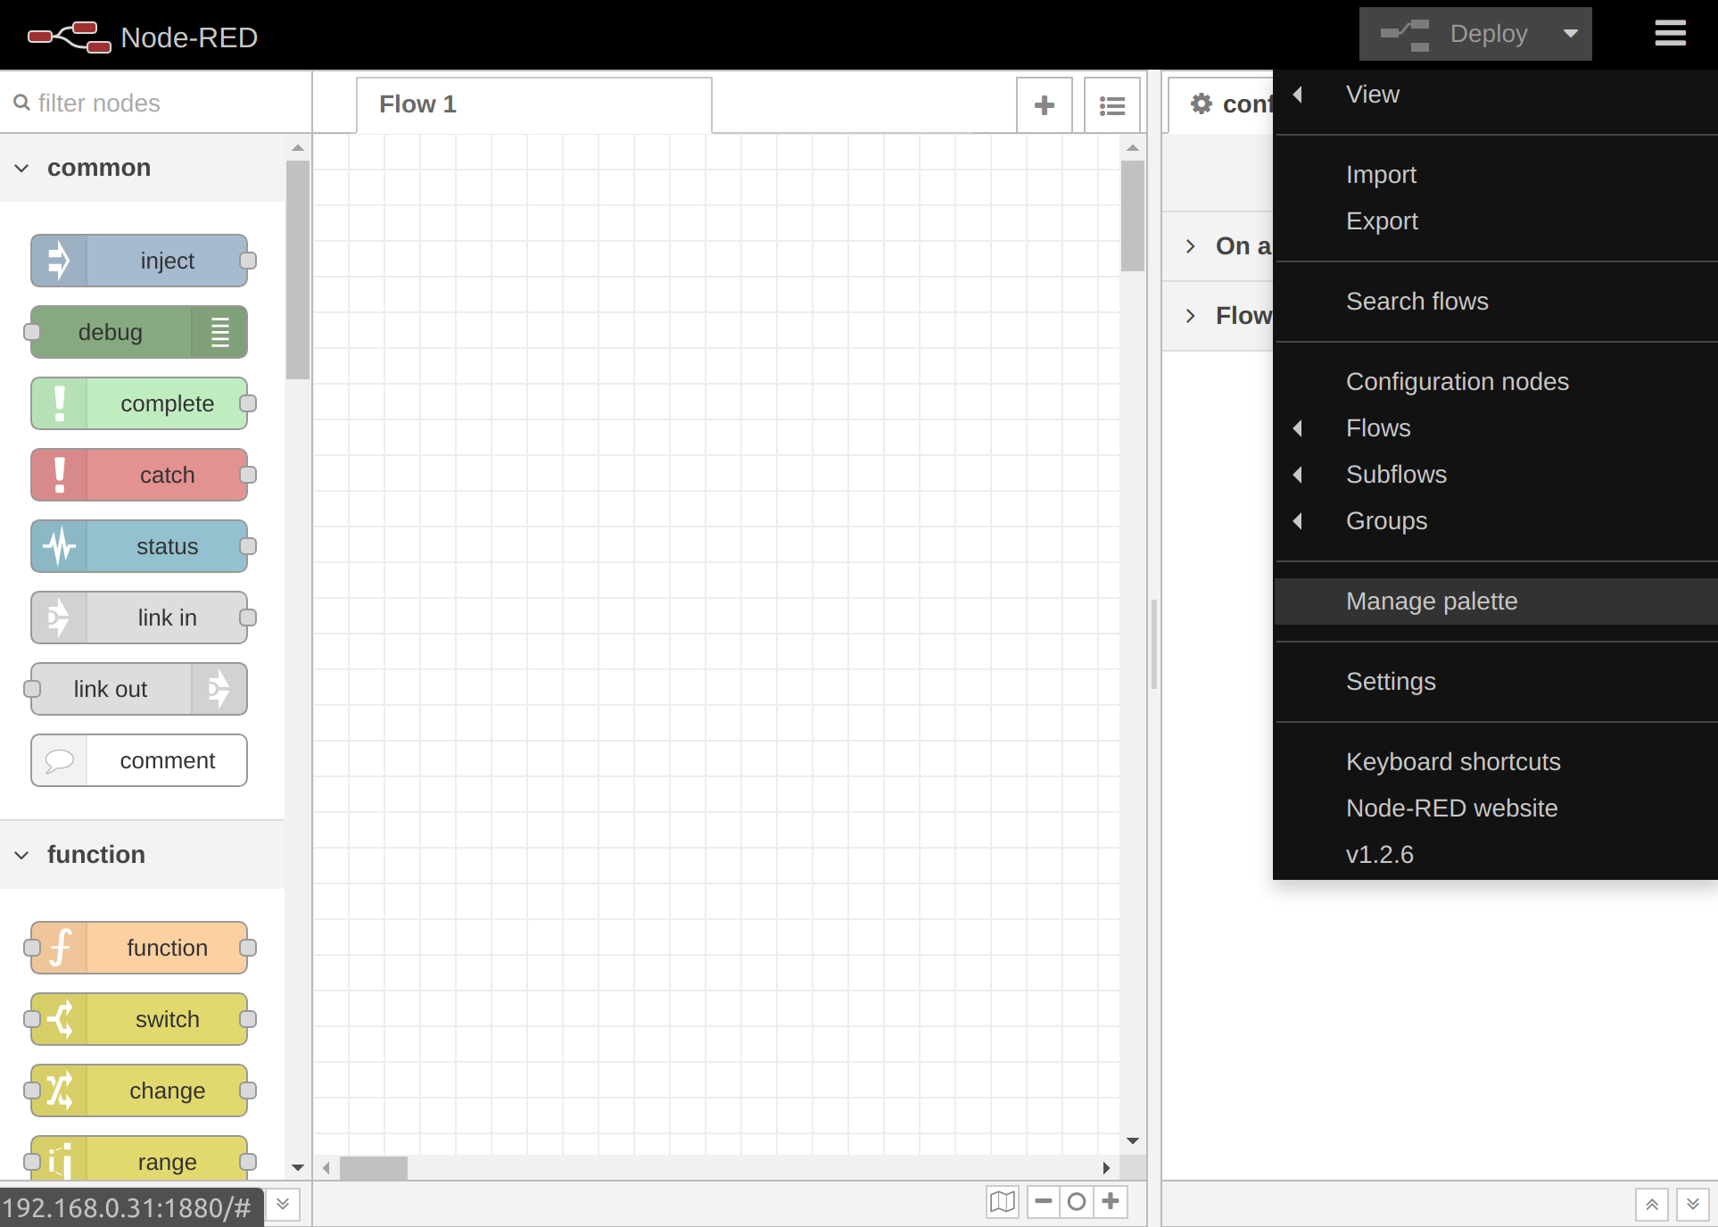The height and width of the screenshot is (1227, 1718).
Task: Click the hamburger main menu icon
Action: tap(1670, 34)
